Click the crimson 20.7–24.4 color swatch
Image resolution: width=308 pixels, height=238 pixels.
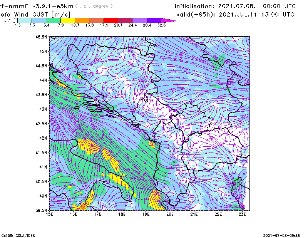pos(126,20)
